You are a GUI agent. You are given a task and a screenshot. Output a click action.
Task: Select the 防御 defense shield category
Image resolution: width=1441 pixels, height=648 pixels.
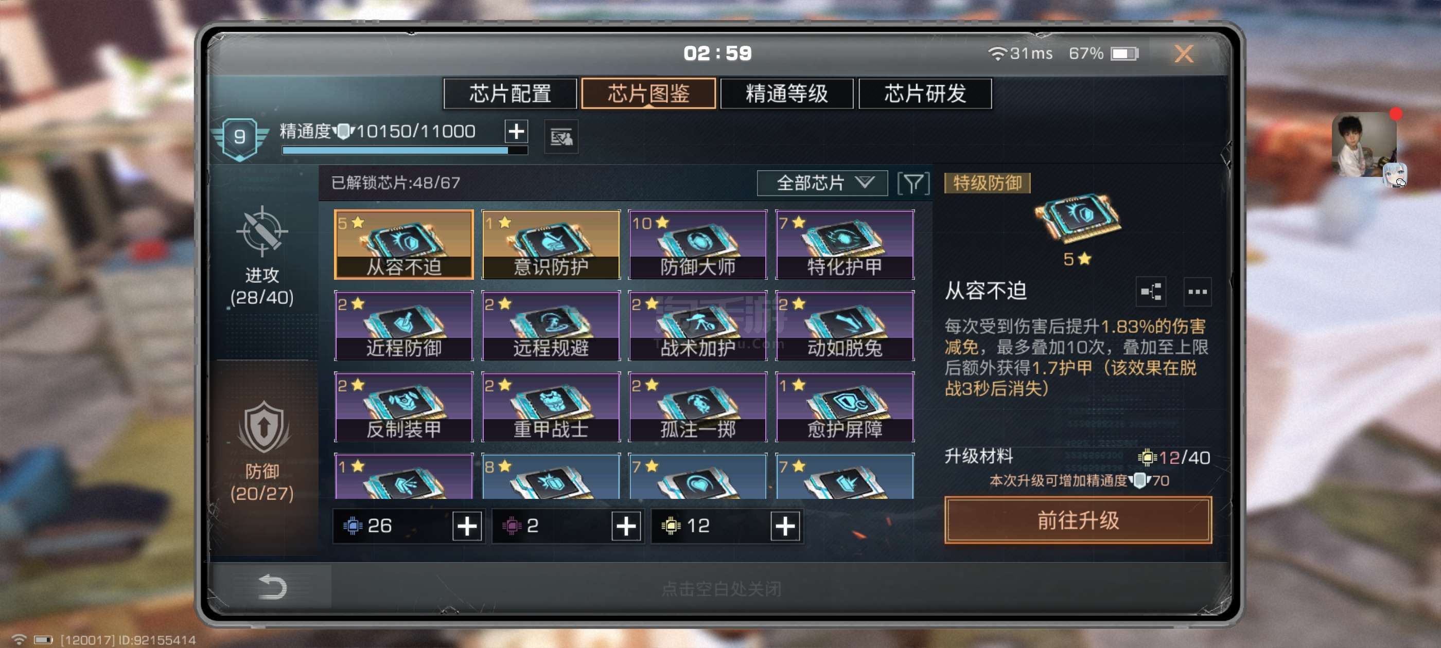[x=262, y=451]
